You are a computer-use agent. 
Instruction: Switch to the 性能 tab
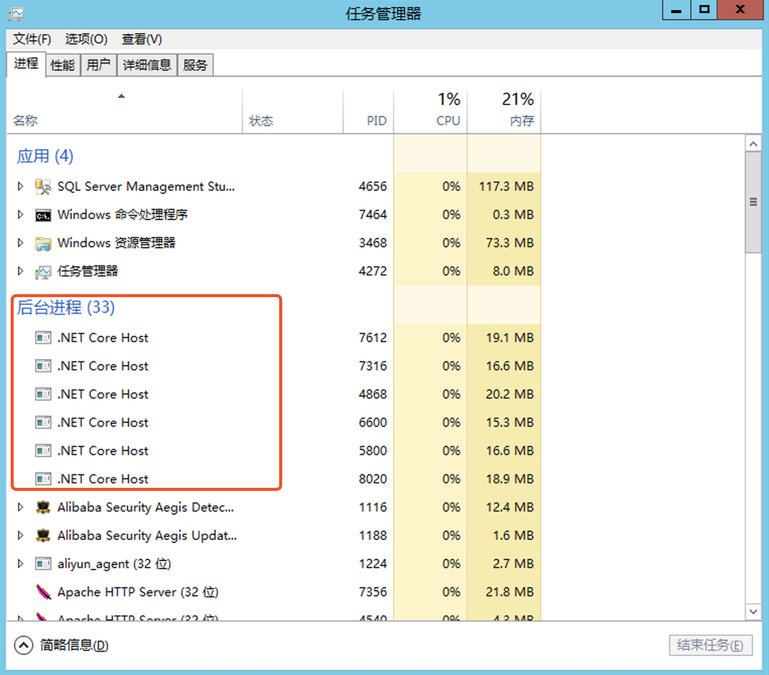point(62,65)
